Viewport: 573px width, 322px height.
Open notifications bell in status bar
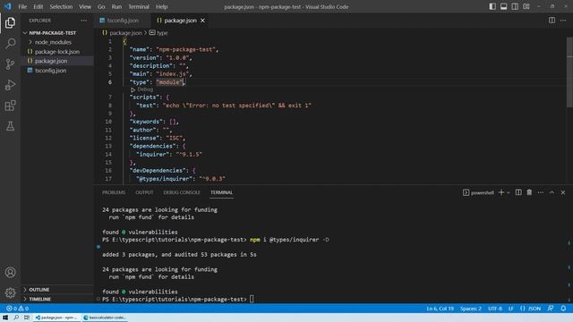tap(563, 309)
